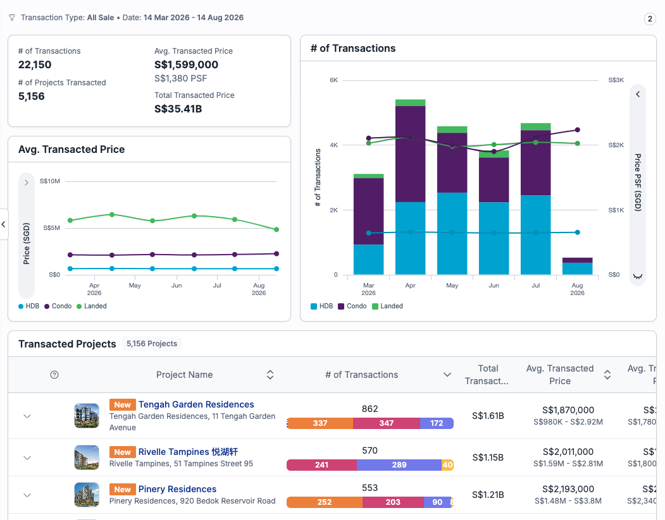
Task: Click right chevron on Price (SGD) axis
Action: pyautogui.click(x=27, y=183)
